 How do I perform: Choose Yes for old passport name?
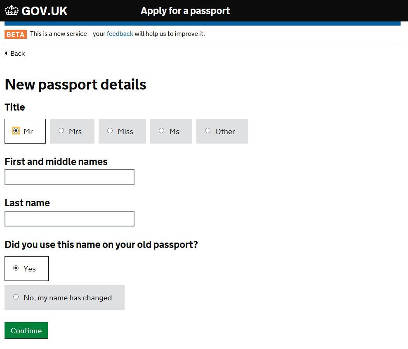tap(16, 268)
